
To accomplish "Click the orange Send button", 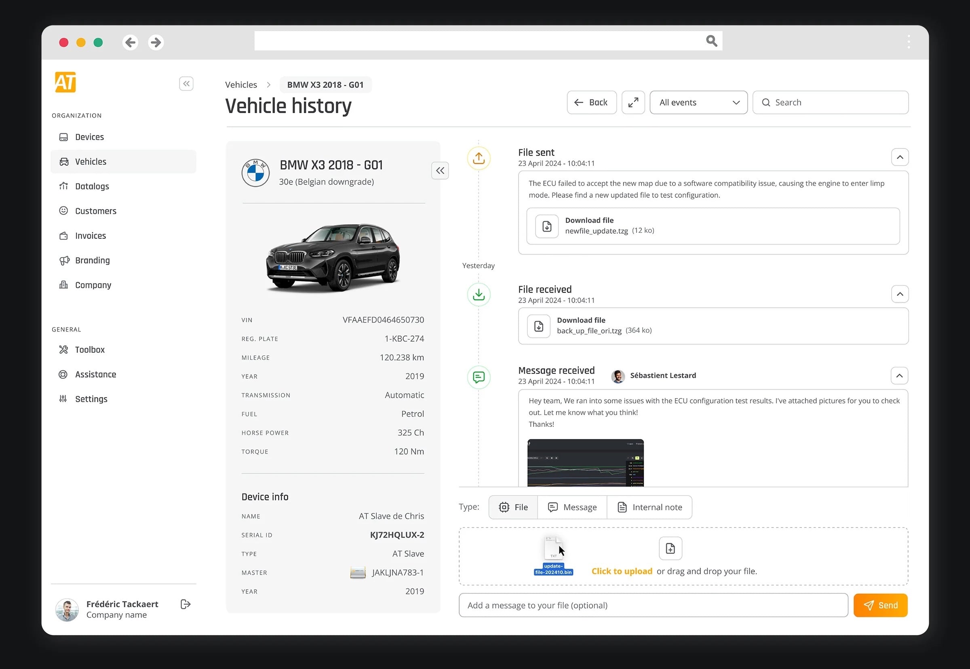I will 880,605.
